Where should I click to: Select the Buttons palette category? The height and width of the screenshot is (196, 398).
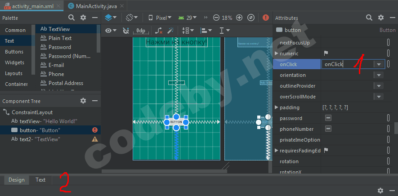coord(14,52)
